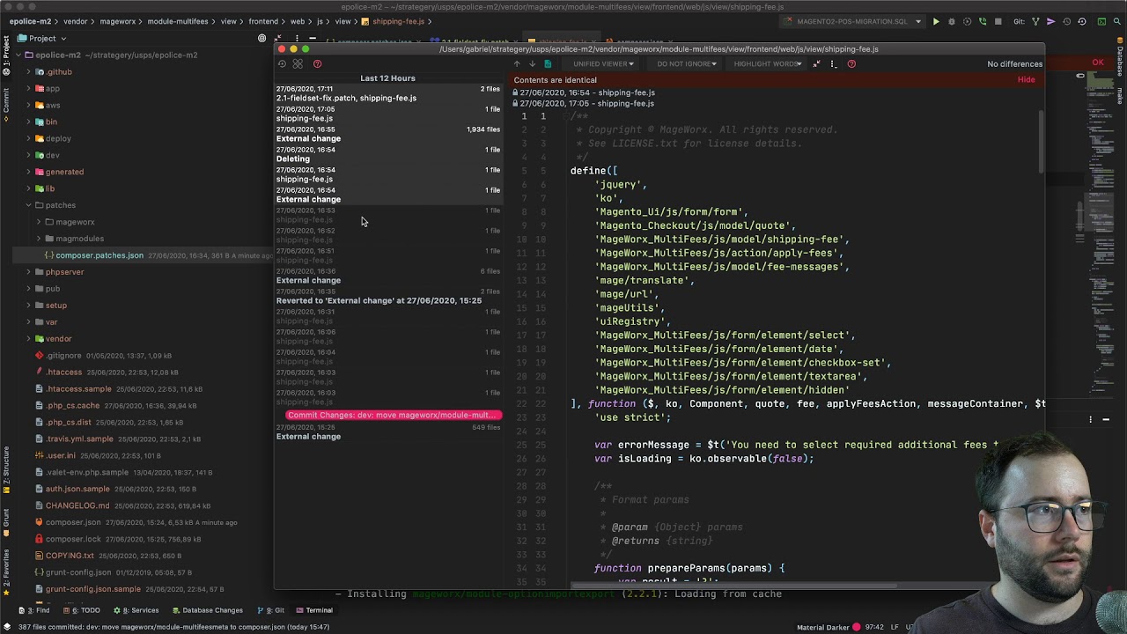Viewport: 1127px width, 634px height.
Task: Click the collapse unchanged fragments icon
Action: (817, 63)
